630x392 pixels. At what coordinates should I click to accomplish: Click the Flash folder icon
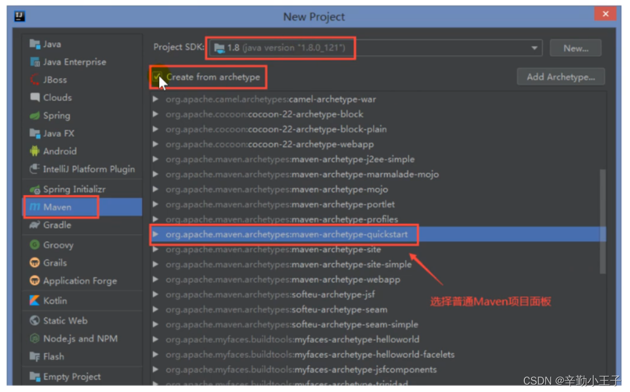coord(35,356)
